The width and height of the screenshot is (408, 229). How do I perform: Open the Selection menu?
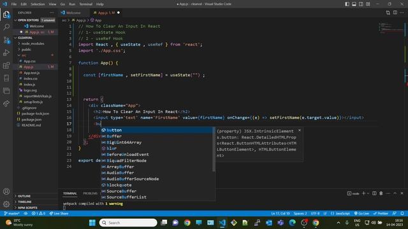[x=38, y=4]
